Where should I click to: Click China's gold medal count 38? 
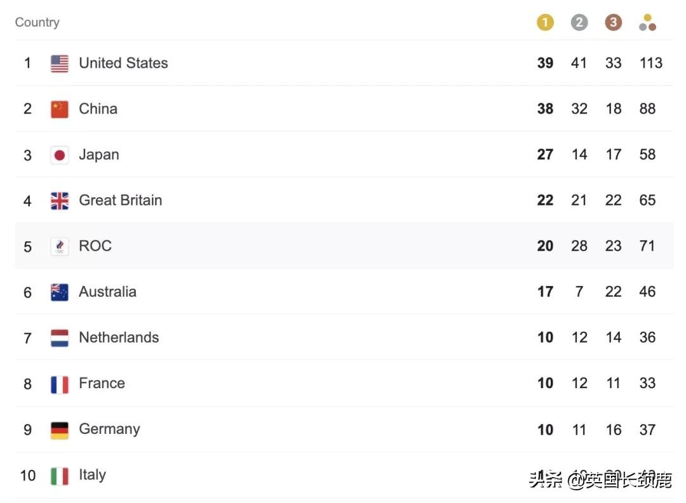545,109
